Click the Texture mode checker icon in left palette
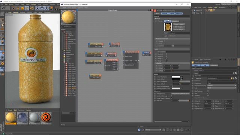Viewport: 240px width, 135px height. [x=3, y=24]
